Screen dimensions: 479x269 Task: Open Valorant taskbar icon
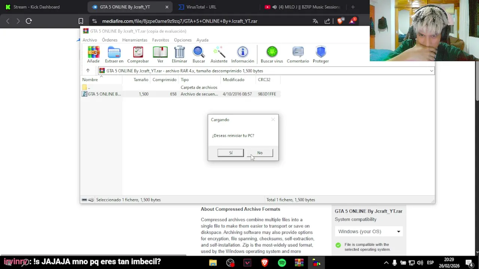[x=247, y=263]
